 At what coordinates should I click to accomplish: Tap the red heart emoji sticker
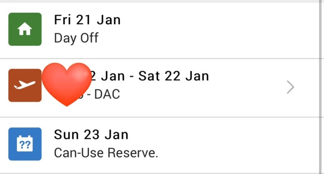click(67, 84)
